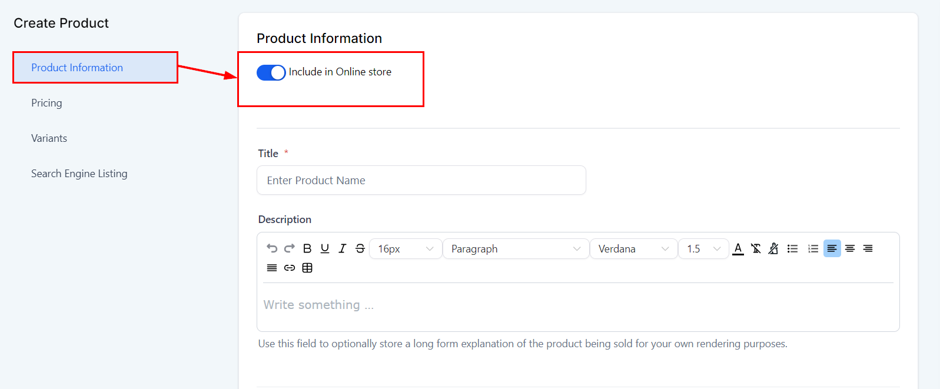Toggle italic formatting
This screenshot has width=940, height=389.
343,248
